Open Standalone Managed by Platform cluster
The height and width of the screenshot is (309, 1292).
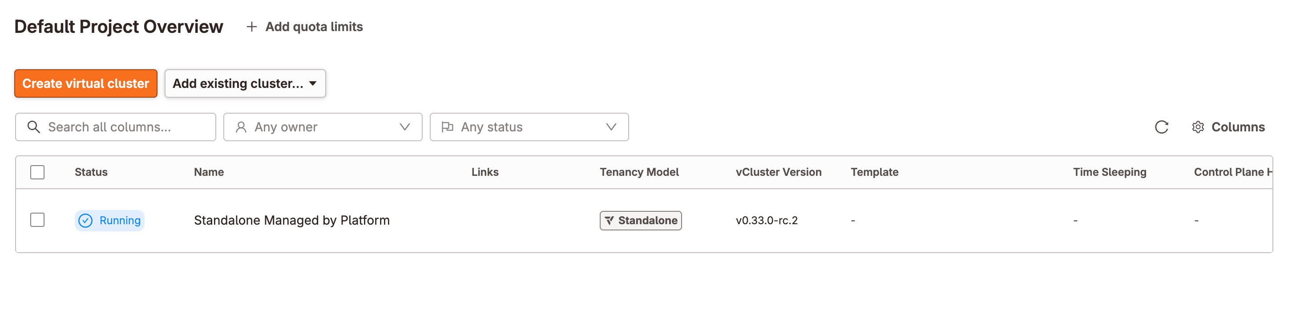tap(291, 220)
